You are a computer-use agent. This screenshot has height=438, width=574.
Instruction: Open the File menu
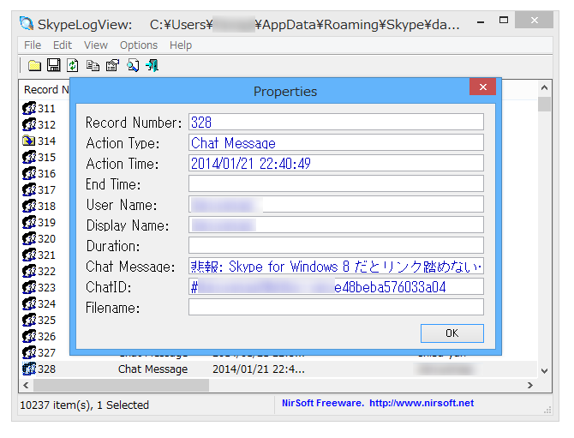click(33, 45)
